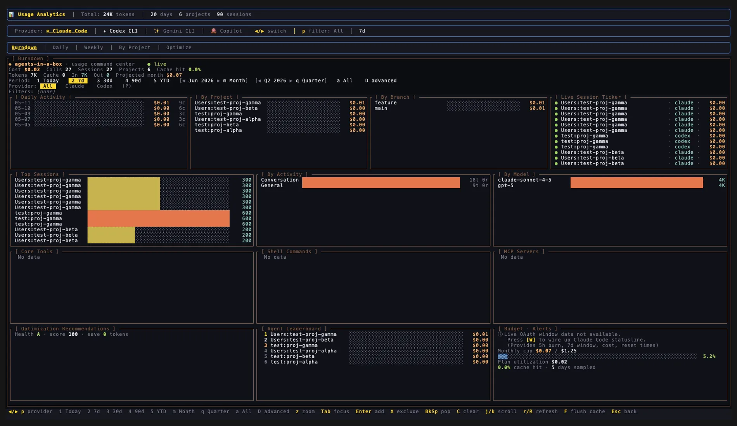Select the 5 YTD period in Period row
The height and width of the screenshot is (426, 737).
tap(161, 81)
